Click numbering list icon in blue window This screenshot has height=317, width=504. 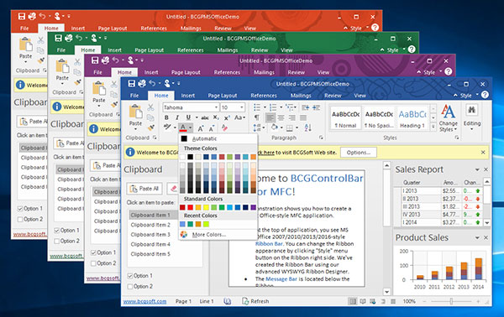(x=273, y=107)
